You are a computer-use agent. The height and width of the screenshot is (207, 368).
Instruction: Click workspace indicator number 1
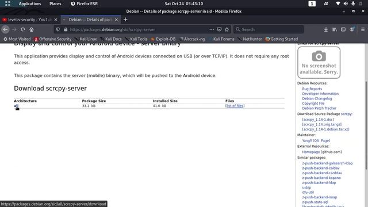point(312,3)
